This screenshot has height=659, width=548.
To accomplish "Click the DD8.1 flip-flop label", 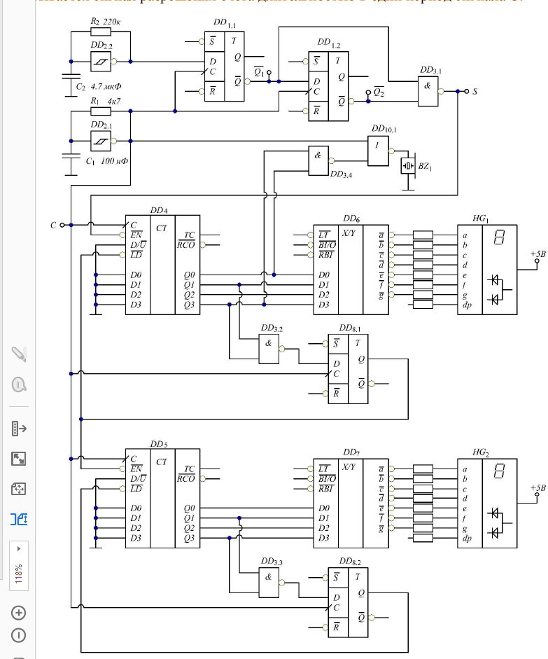I will (x=350, y=328).
